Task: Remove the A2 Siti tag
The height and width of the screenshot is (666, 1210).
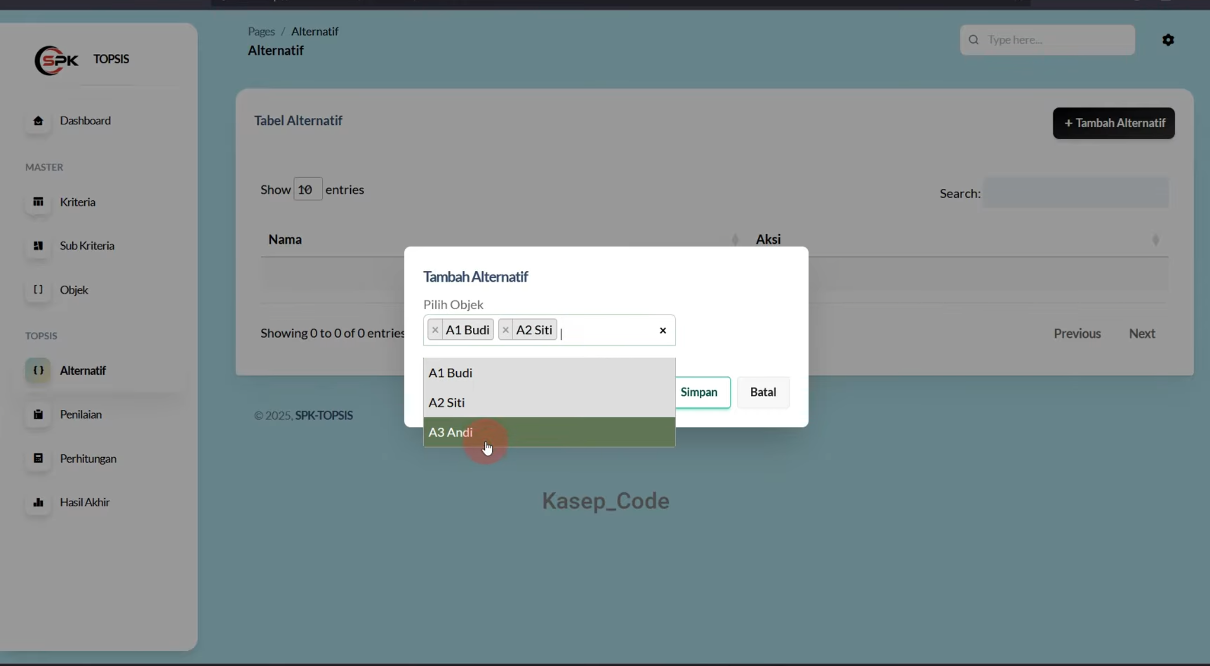Action: pyautogui.click(x=506, y=330)
